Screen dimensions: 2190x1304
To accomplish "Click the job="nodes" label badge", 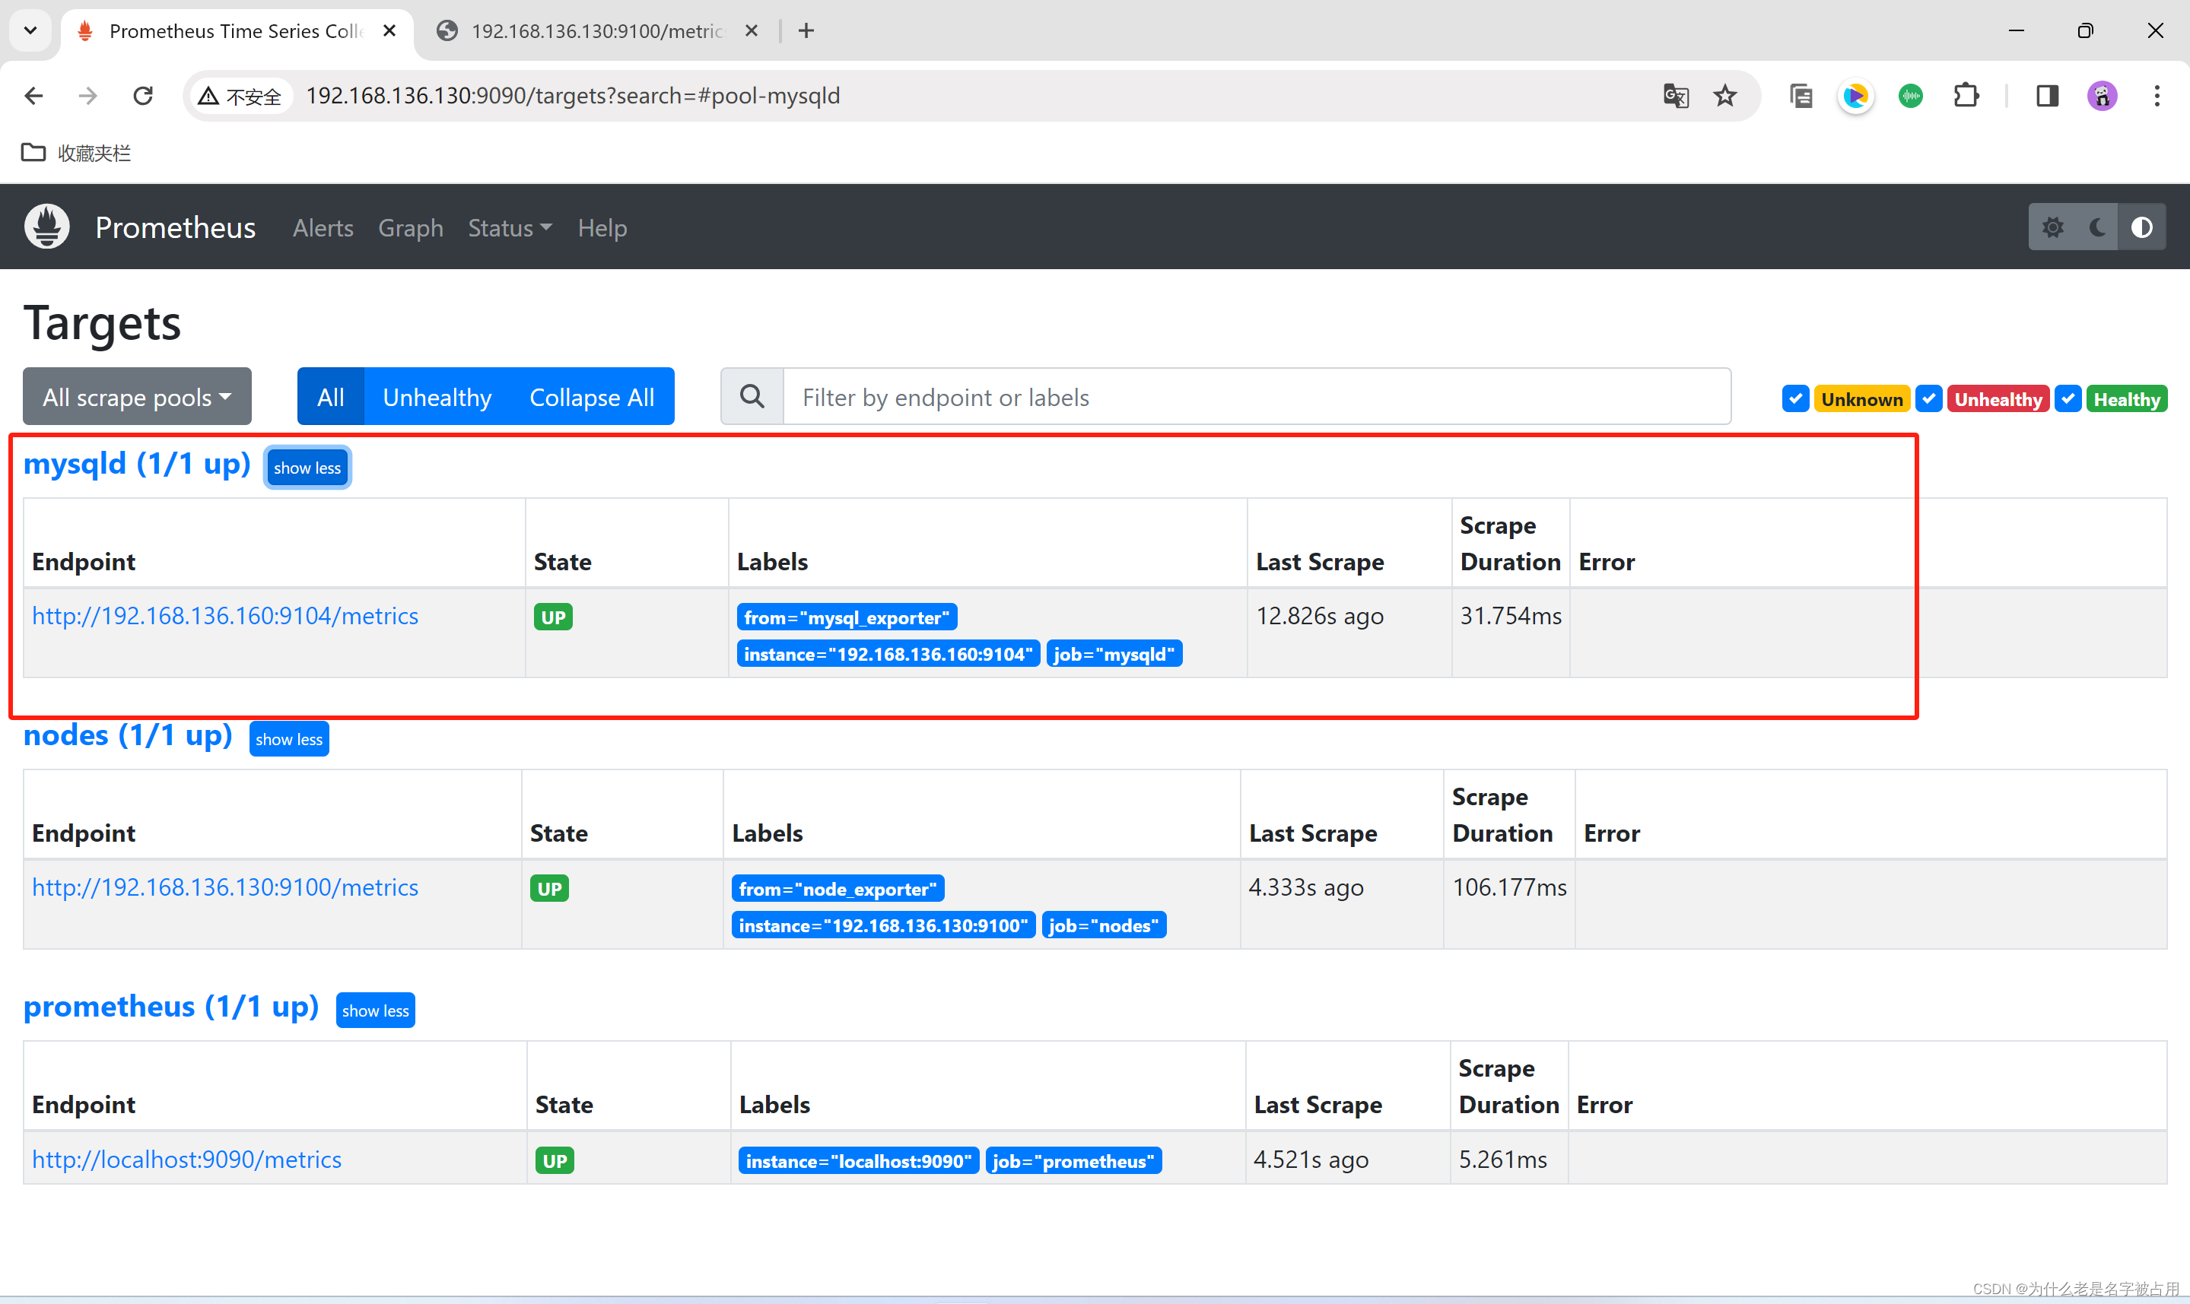I will (x=1103, y=925).
